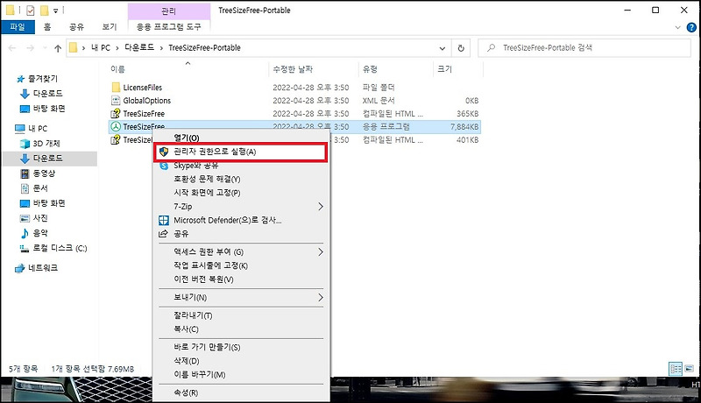Open the 파일 tab

coord(18,27)
